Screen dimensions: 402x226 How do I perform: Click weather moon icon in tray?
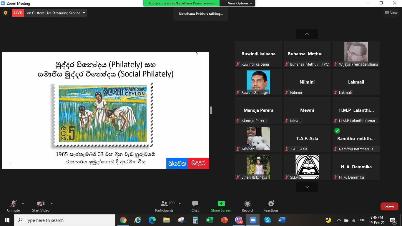pos(328,220)
